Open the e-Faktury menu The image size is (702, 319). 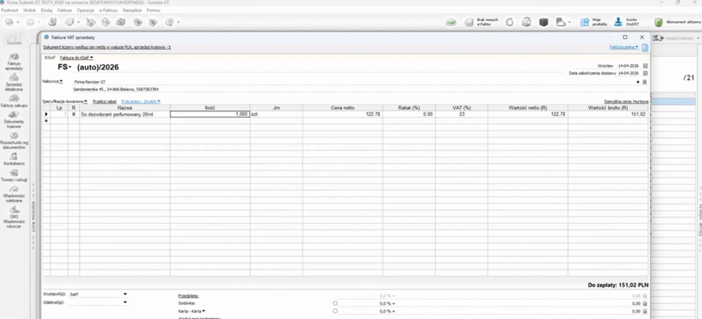(x=109, y=11)
